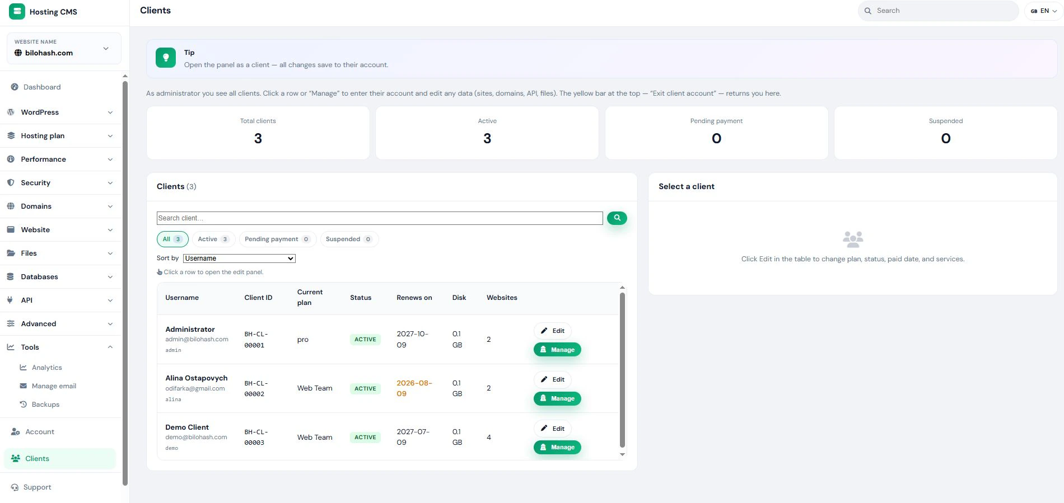Click the Manage email envelope icon
The width and height of the screenshot is (1064, 503).
click(x=23, y=386)
